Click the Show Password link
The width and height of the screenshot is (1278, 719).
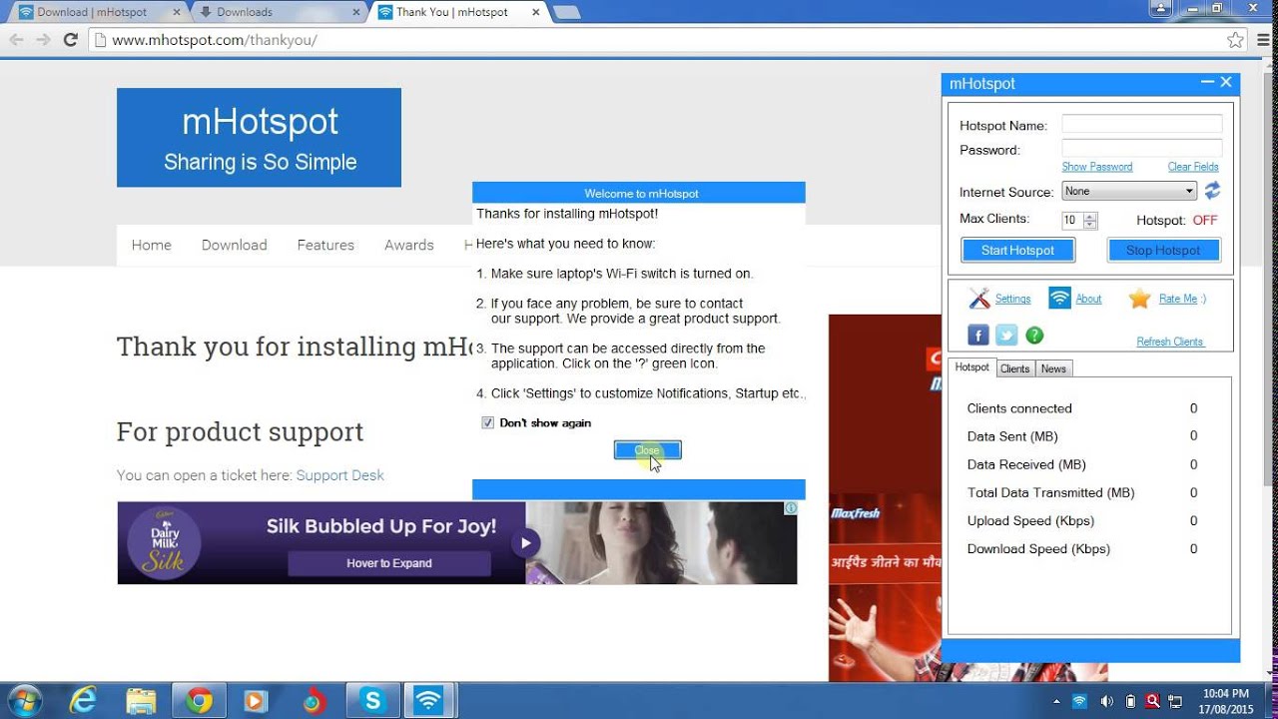coord(1096,167)
